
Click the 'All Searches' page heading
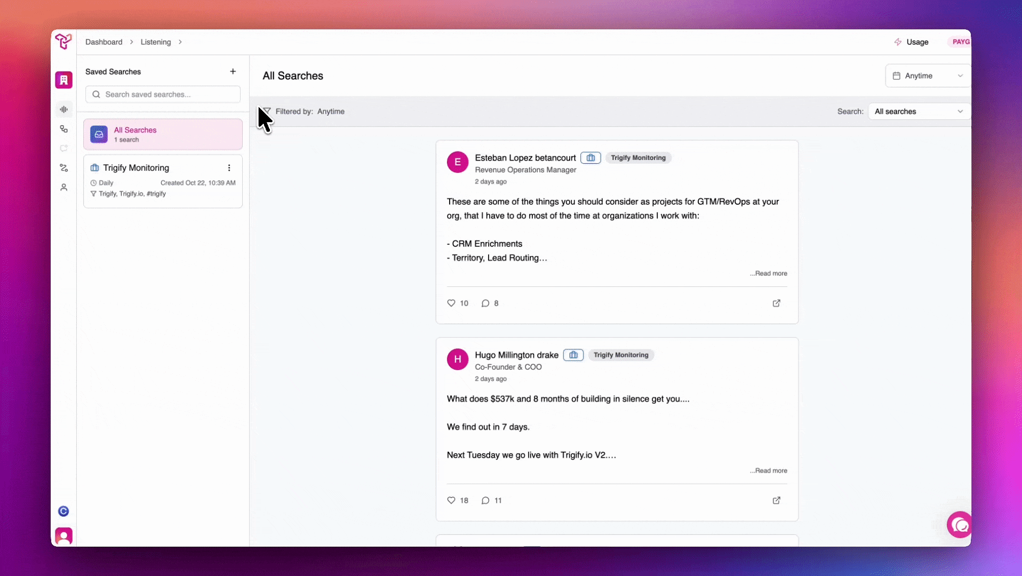(293, 76)
